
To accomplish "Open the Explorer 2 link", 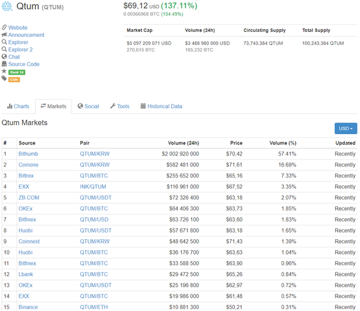I will 21,49.
